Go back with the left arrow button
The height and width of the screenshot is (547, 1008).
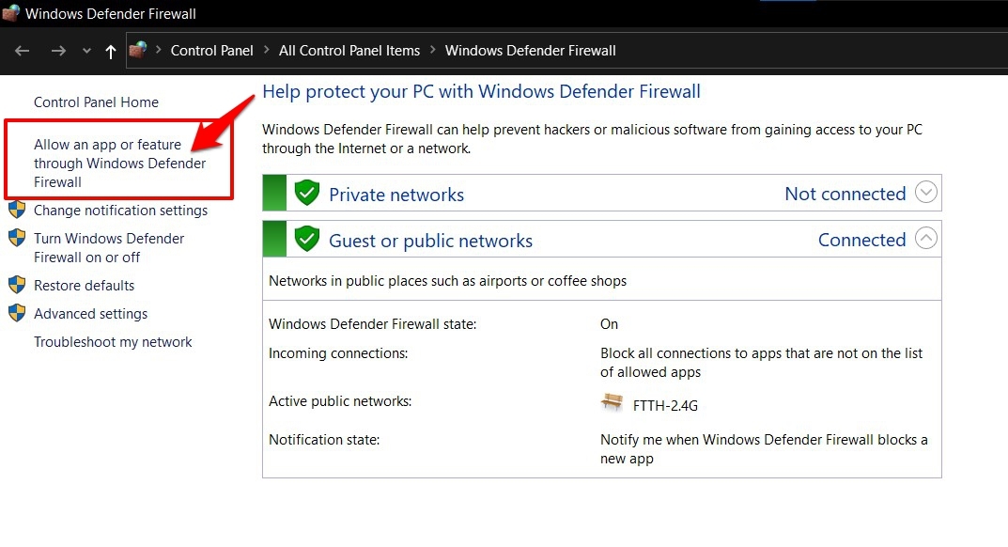click(23, 51)
